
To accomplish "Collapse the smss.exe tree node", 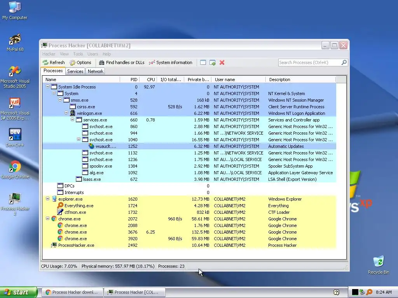I will click(x=60, y=100).
